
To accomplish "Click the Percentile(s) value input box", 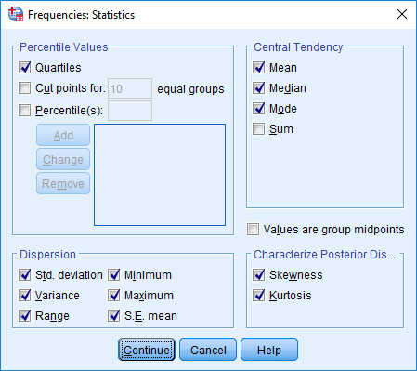I will coord(130,111).
